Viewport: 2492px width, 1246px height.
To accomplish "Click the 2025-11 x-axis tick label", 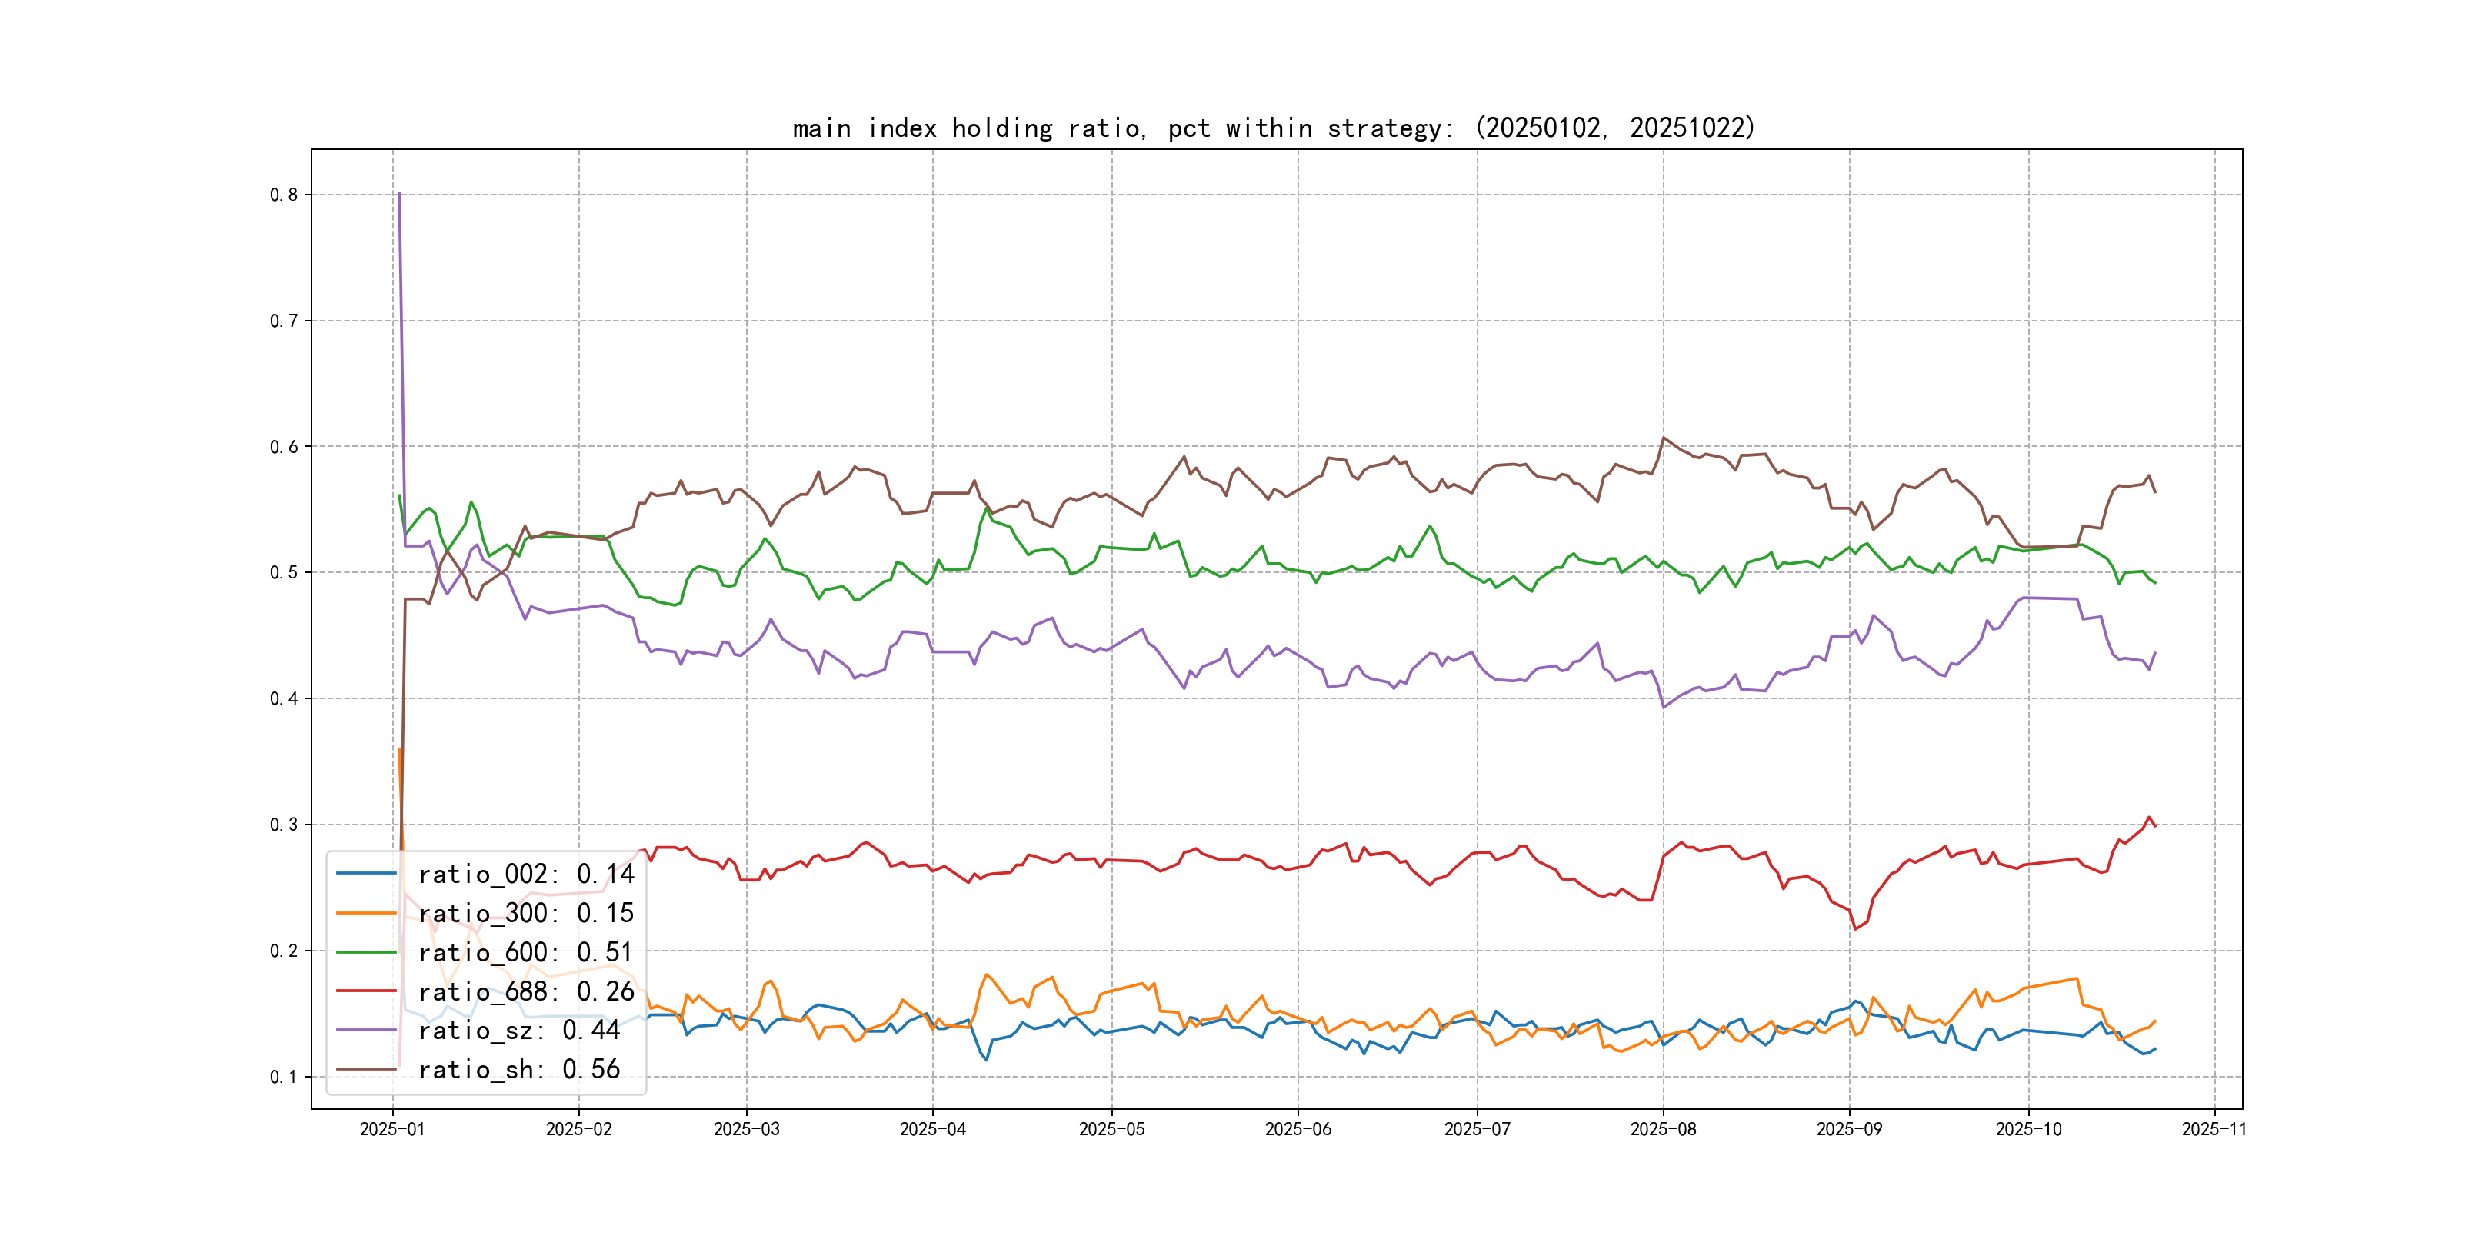I will click(x=2214, y=1129).
